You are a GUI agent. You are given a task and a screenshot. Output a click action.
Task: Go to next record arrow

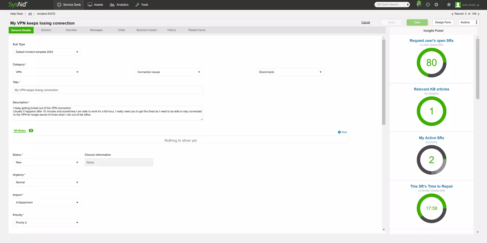pos(479,14)
